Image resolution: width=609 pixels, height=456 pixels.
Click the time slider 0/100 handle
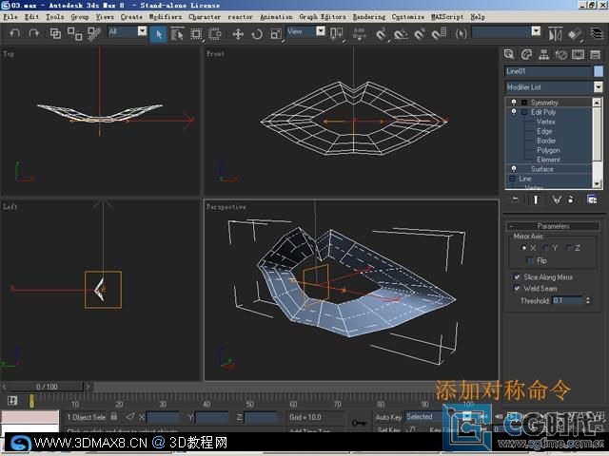(x=47, y=387)
